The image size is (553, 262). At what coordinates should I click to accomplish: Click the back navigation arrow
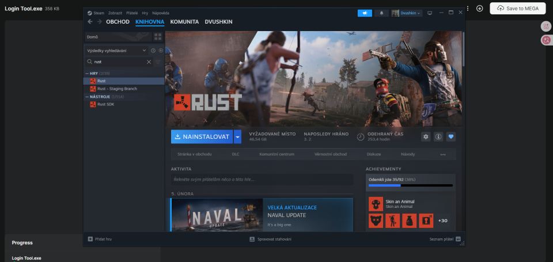coord(90,21)
